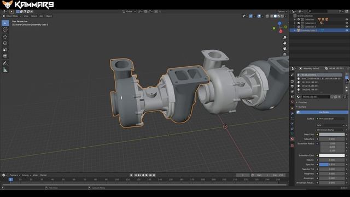The width and height of the screenshot is (350, 197).
Task: Click the Use Nodes button
Action: click(322, 112)
